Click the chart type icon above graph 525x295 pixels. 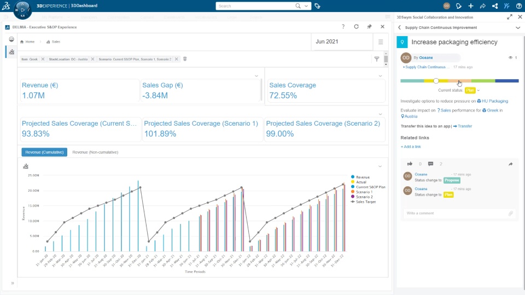tap(26, 166)
